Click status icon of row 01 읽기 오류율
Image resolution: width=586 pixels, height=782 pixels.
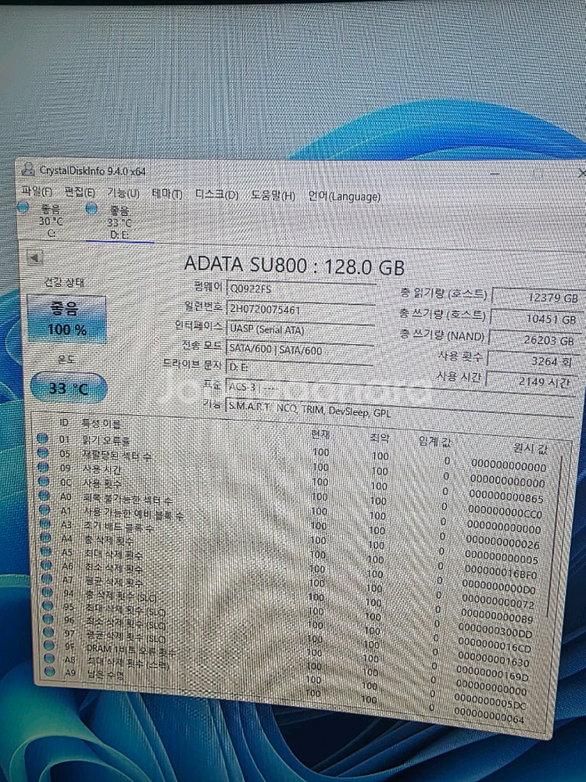(x=42, y=439)
